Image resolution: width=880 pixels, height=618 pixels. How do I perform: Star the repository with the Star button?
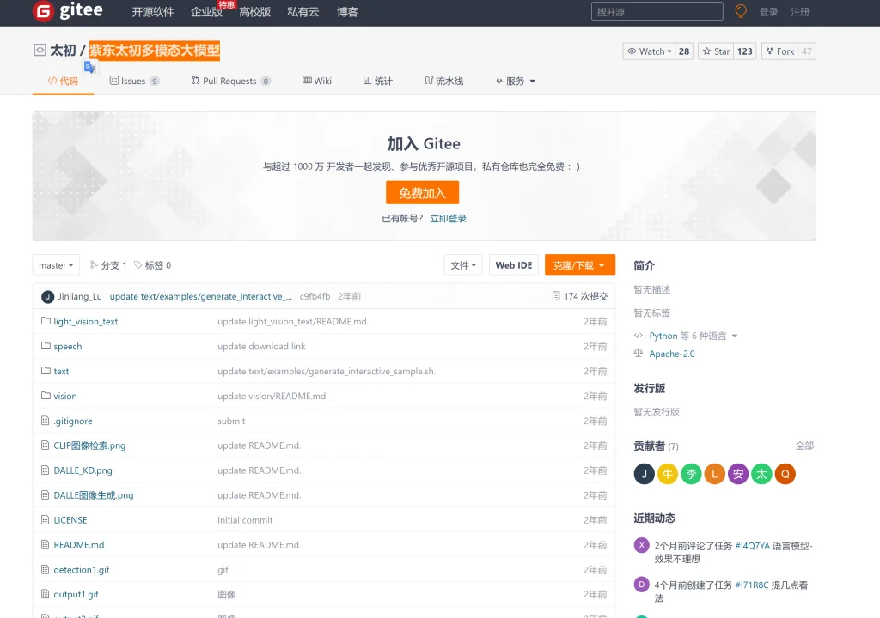[x=717, y=51]
